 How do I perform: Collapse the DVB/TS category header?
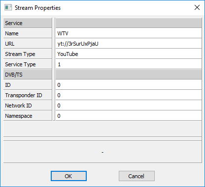pyautogui.click(x=28, y=75)
